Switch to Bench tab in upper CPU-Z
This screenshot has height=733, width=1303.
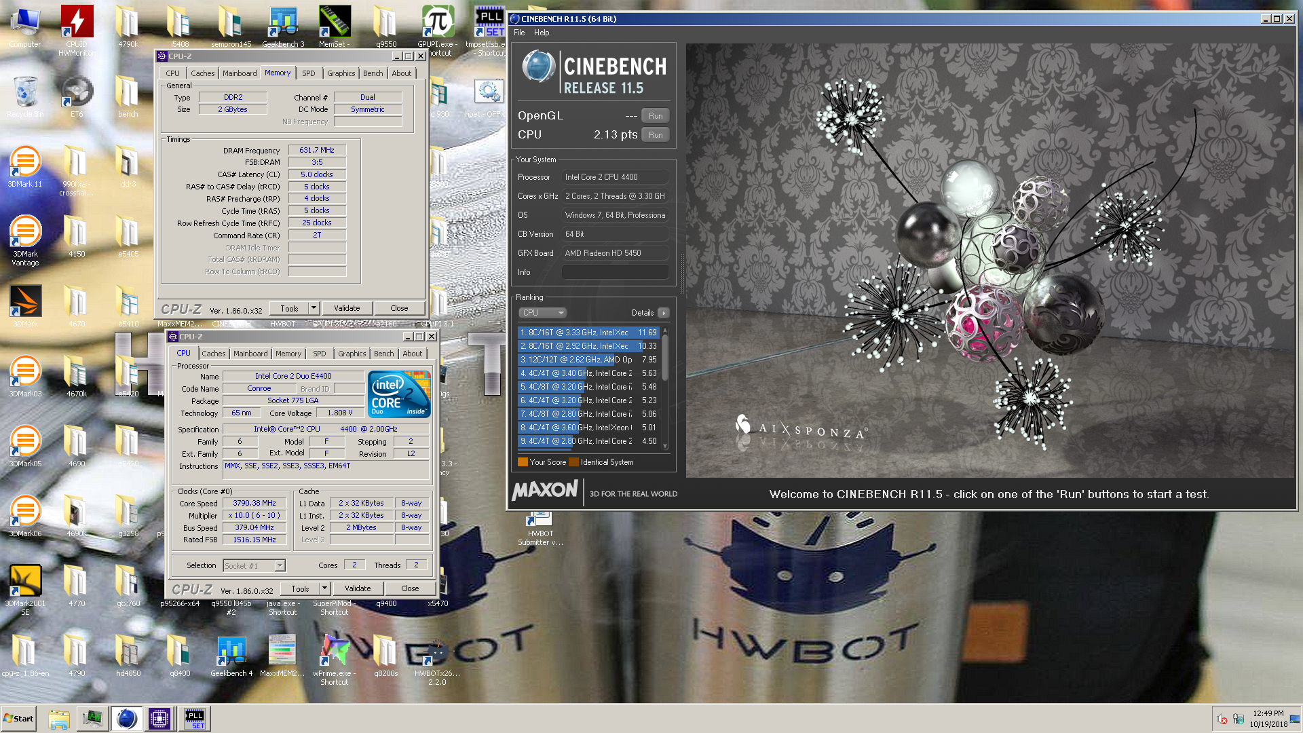[x=373, y=73]
